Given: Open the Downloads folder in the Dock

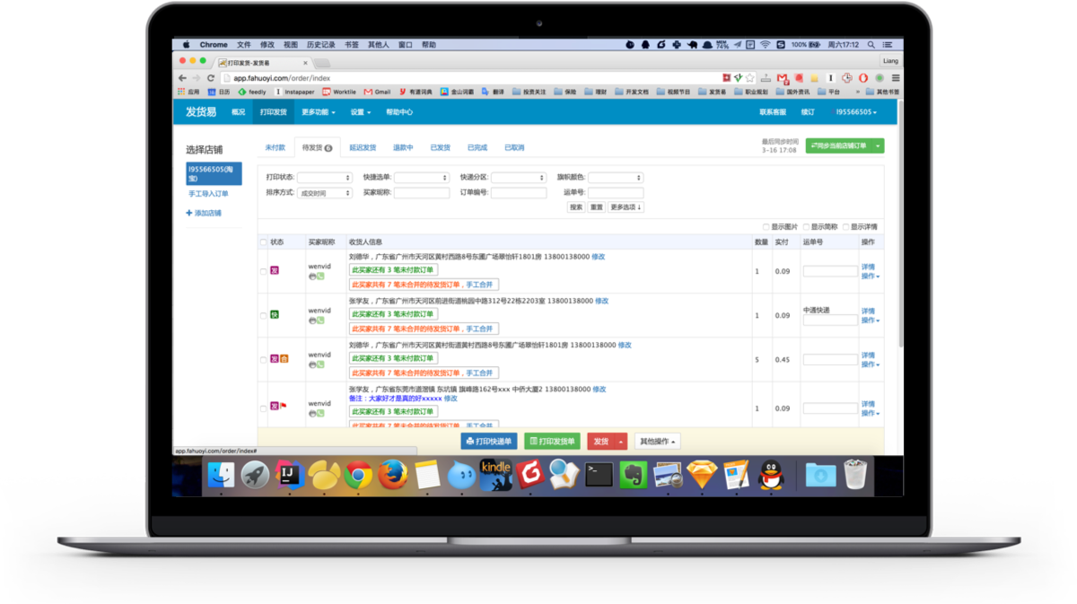Looking at the screenshot, I should pos(819,474).
